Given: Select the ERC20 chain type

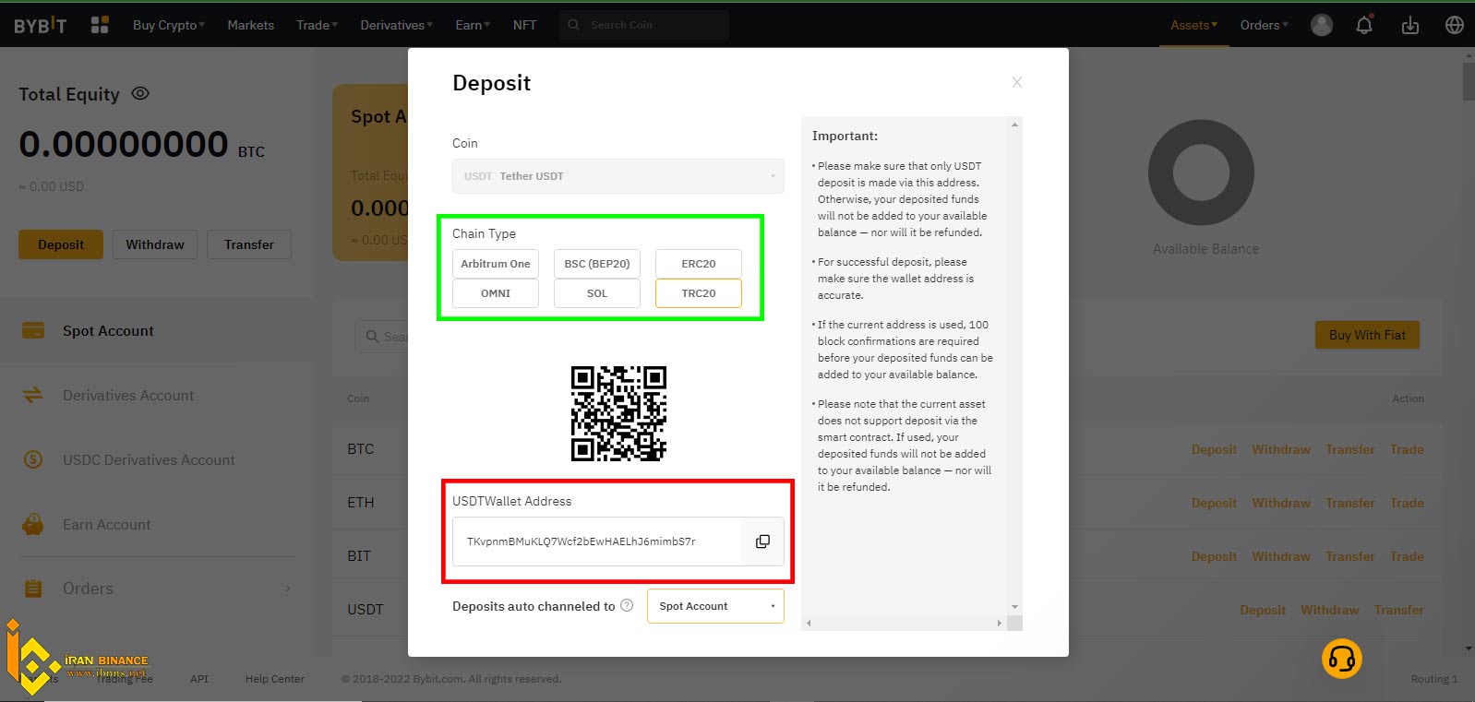Looking at the screenshot, I should point(699,264).
